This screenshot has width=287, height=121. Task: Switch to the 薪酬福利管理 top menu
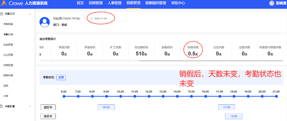(x=156, y=3)
